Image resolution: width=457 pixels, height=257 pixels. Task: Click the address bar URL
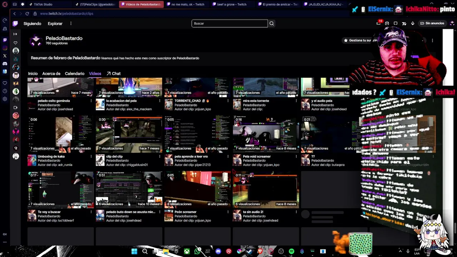67,14
